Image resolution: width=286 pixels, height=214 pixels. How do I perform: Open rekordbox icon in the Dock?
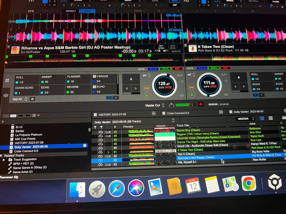[275, 182]
